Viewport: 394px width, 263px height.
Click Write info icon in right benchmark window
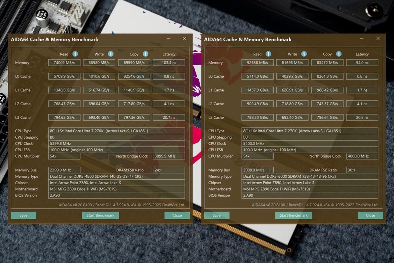click(x=304, y=54)
